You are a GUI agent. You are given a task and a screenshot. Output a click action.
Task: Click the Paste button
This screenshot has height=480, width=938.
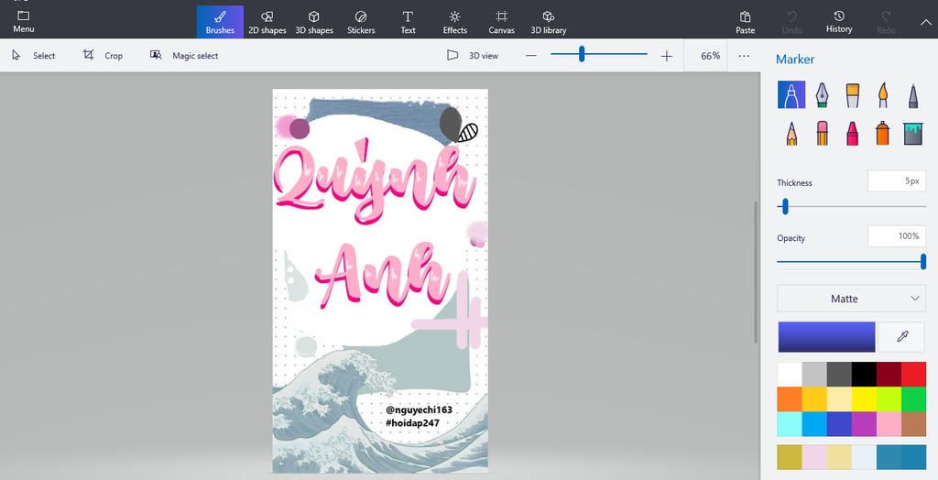(x=746, y=22)
